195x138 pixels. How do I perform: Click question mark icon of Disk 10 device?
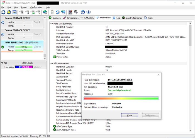click(3, 35)
